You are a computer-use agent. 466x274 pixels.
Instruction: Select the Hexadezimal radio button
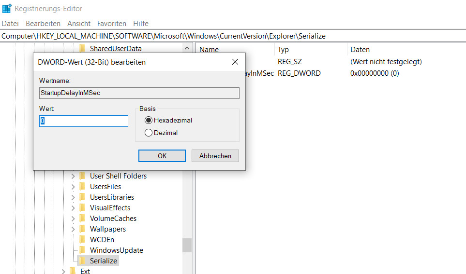tap(148, 120)
